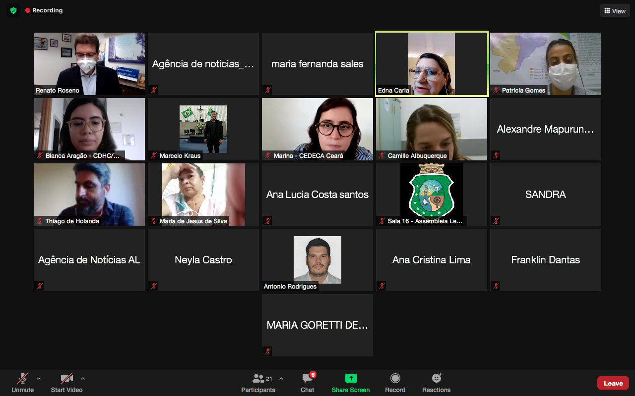Image resolution: width=635 pixels, height=396 pixels.
Task: Select the Antonio Rodrigues profile photo tile
Action: click(x=317, y=259)
